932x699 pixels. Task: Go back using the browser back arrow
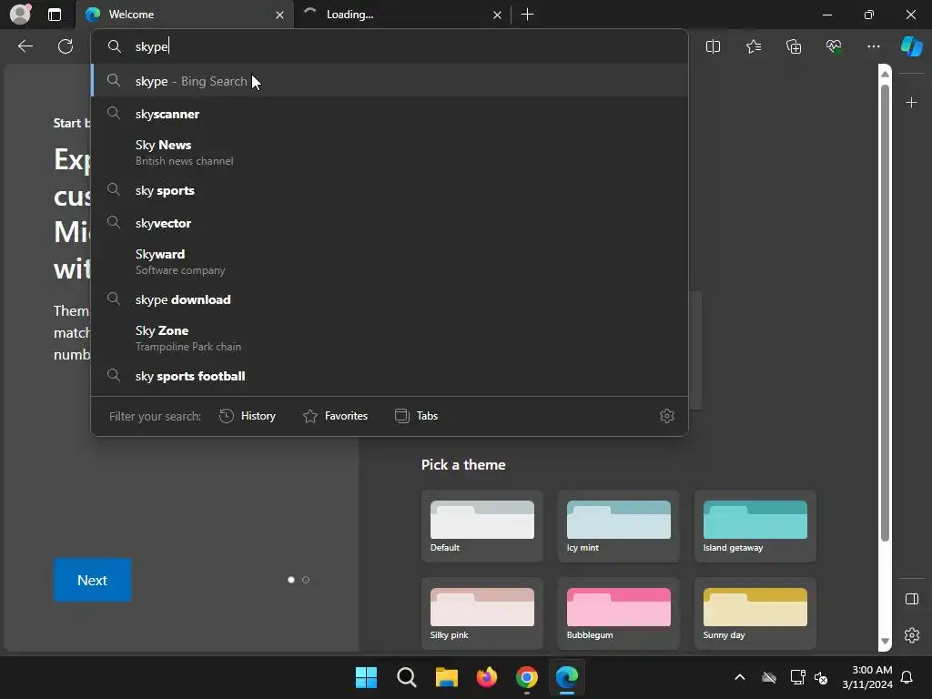[25, 46]
